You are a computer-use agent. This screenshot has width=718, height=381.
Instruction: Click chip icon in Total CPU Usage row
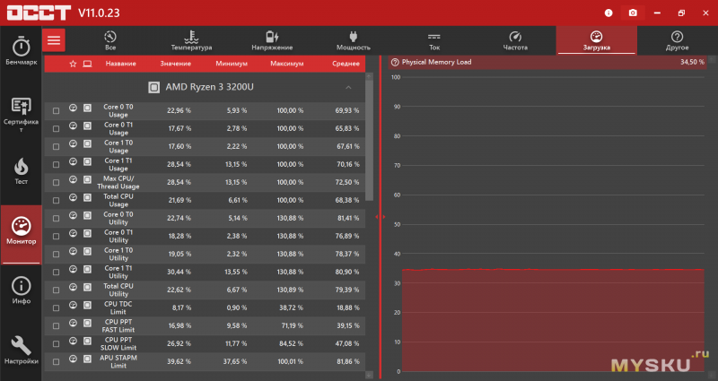(x=87, y=197)
